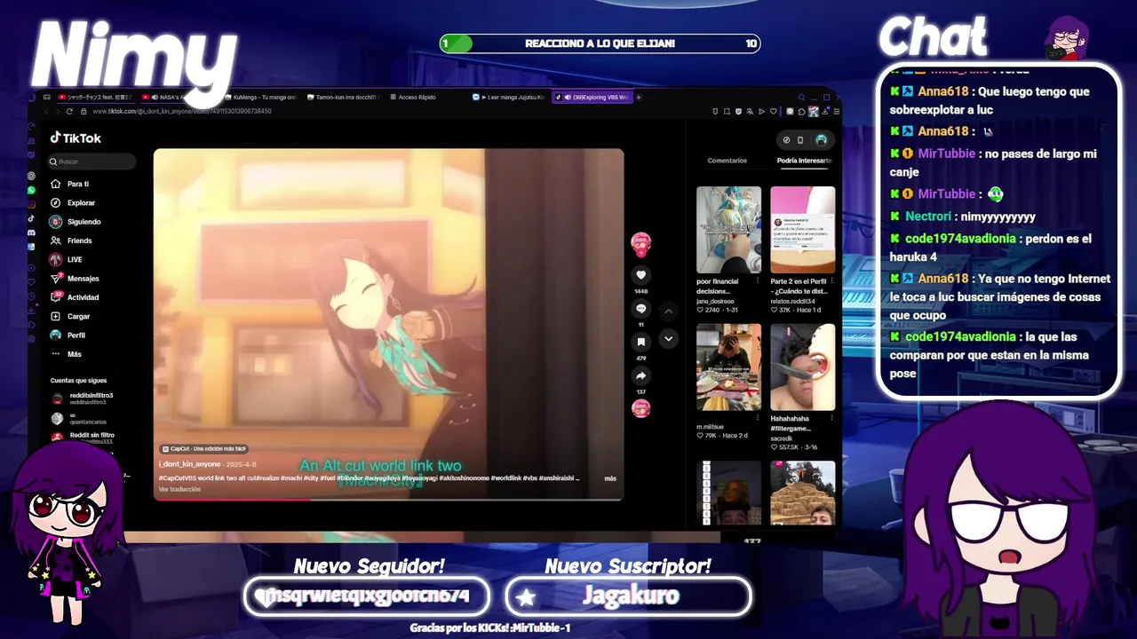
Task: Open the m.miitsue video thumbnail
Action: pos(728,367)
